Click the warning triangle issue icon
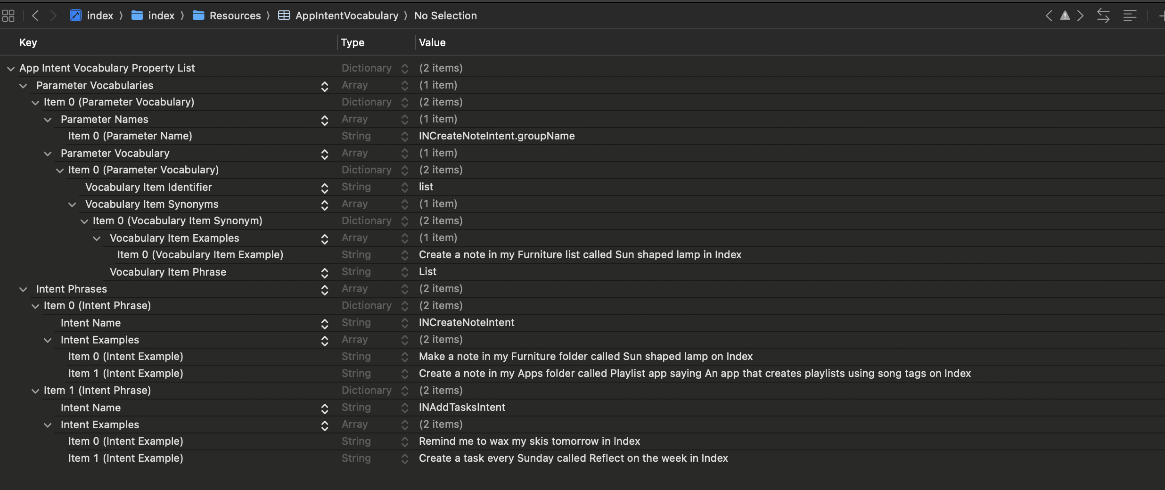This screenshot has height=490, width=1165. coord(1065,16)
